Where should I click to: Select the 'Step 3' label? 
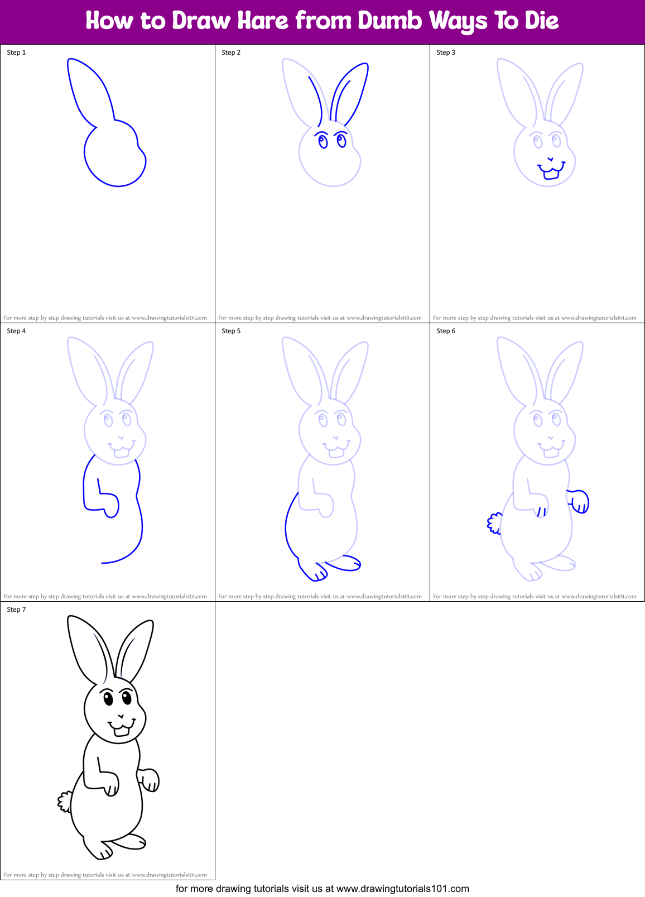click(x=446, y=52)
